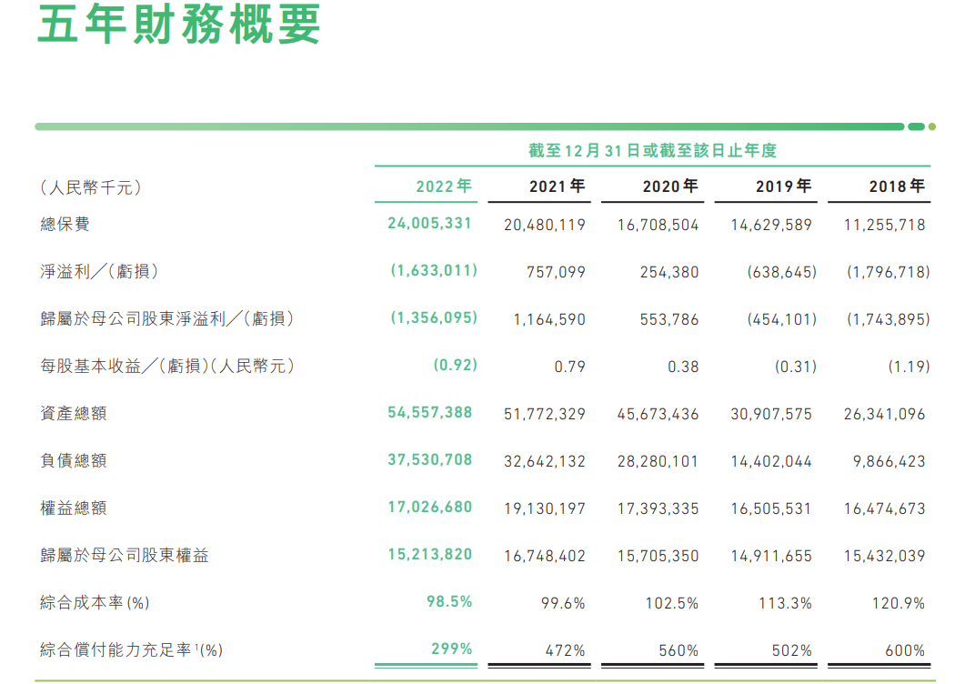This screenshot has height=684, width=965.
Task: Select the 2018 per-share value (1.19)
Action: pyautogui.click(x=909, y=367)
